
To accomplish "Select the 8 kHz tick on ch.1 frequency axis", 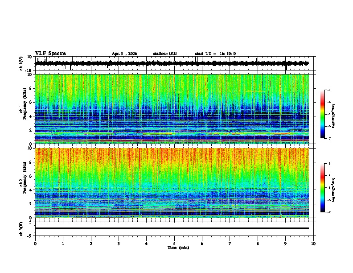I will click(31, 88).
